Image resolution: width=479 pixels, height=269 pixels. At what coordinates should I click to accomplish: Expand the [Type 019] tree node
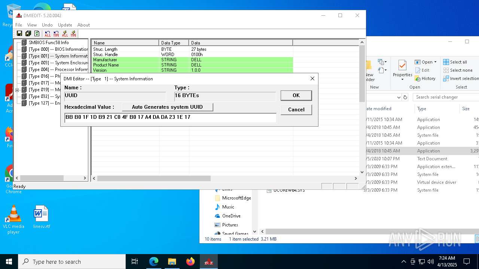click(17, 90)
